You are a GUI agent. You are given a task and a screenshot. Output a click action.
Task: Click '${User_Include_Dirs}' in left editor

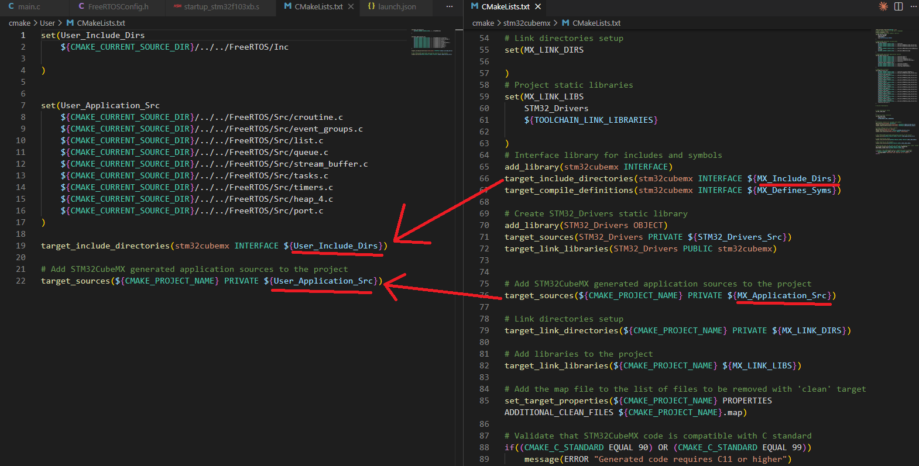(333, 246)
